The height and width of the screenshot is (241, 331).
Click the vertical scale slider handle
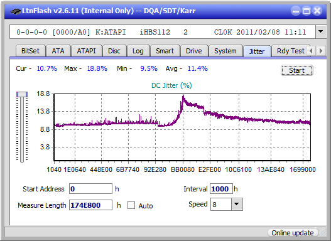(x=22, y=94)
